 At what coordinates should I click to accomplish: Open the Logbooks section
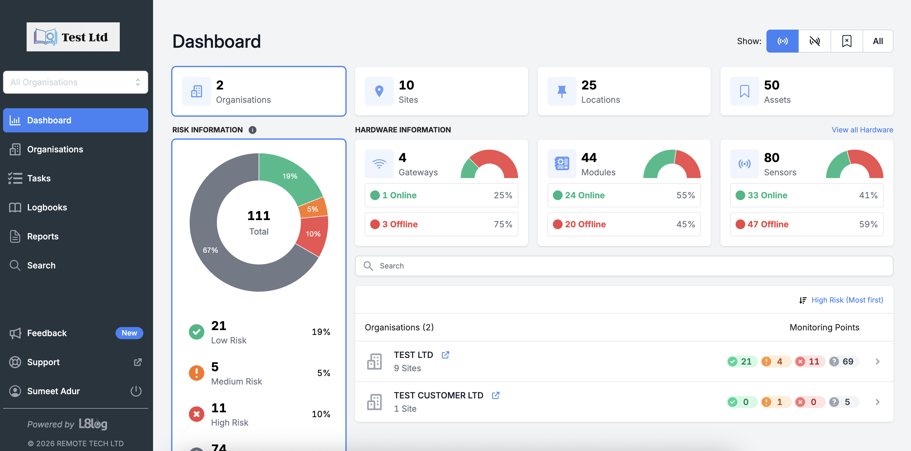click(47, 207)
